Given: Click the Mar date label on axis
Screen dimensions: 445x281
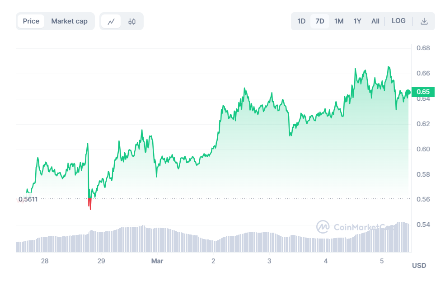Looking at the screenshot, I should tap(157, 261).
